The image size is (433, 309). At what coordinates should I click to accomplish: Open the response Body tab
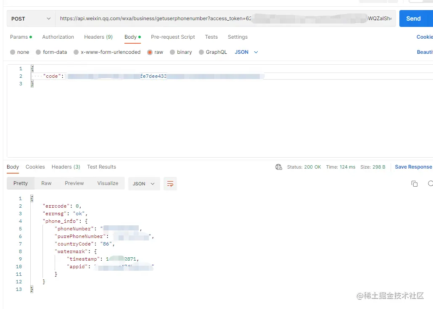(13, 167)
